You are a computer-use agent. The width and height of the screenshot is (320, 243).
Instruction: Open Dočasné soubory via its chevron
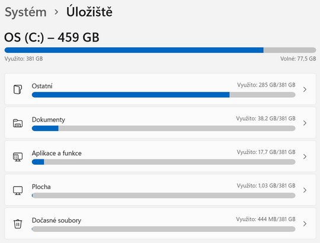point(305,224)
